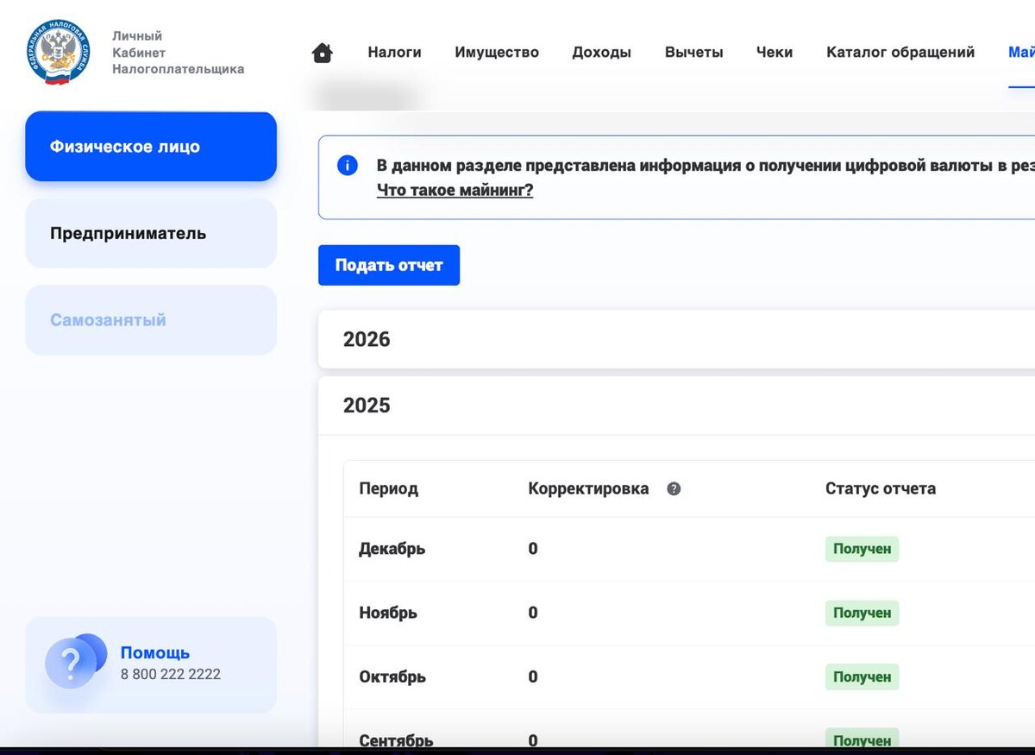Select the Декабрь row period
The width and height of the screenshot is (1035, 755).
pyautogui.click(x=392, y=549)
